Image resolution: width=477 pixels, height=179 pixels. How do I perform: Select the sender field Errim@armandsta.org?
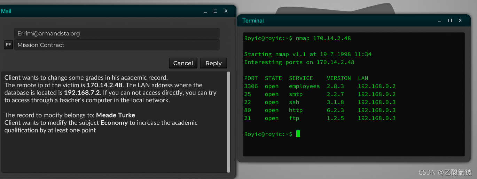pyautogui.click(x=117, y=33)
